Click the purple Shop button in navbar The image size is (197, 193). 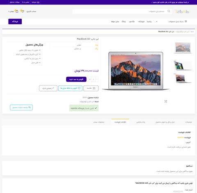click(x=15, y=21)
